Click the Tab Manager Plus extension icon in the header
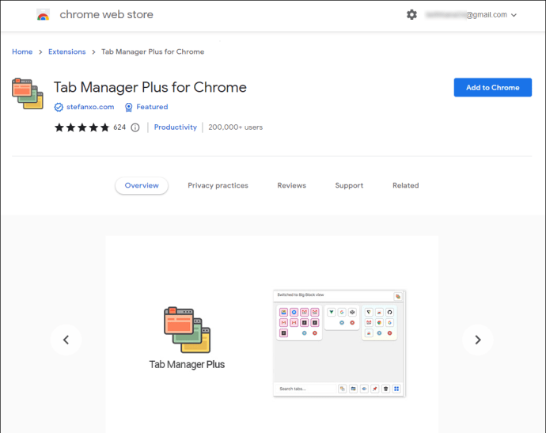Viewport: 546px width, 433px height. [28, 93]
